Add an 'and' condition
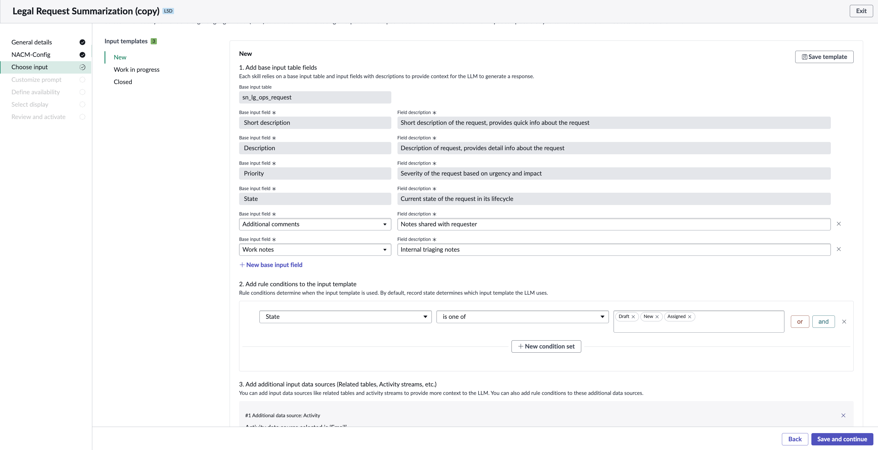Screen dimensions: 878x450 click(823, 321)
